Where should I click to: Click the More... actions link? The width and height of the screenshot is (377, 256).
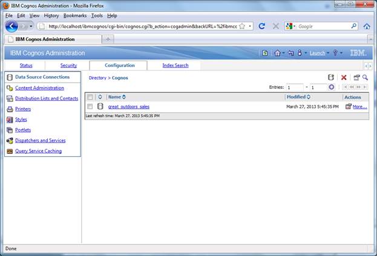[x=359, y=106]
